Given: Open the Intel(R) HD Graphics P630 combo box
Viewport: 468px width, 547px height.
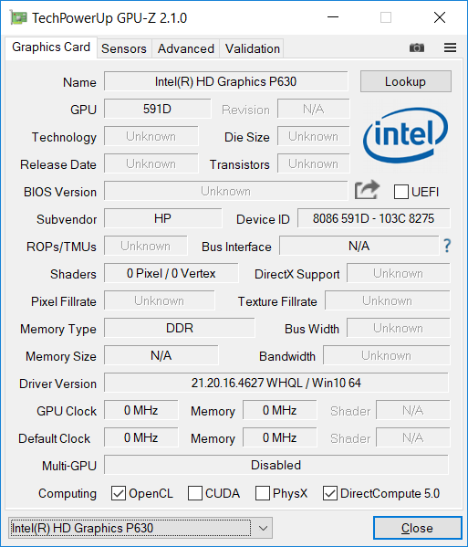Looking at the screenshot, I should click(140, 528).
